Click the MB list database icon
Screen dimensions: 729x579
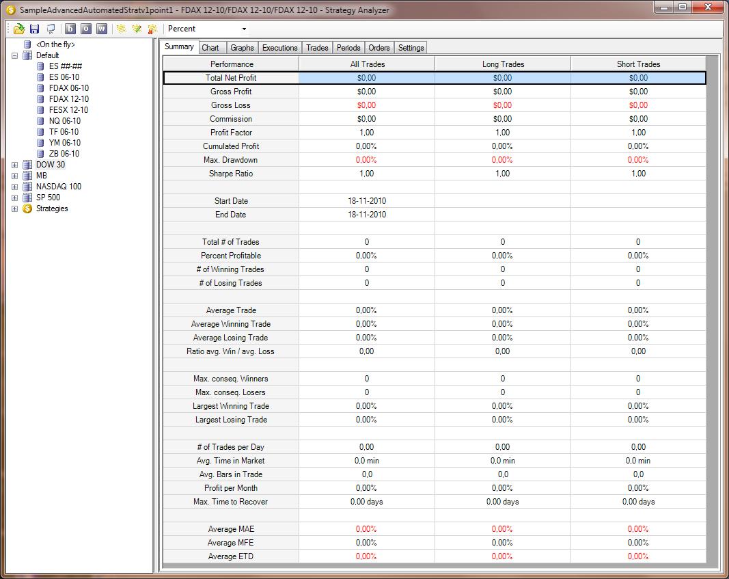(28, 176)
